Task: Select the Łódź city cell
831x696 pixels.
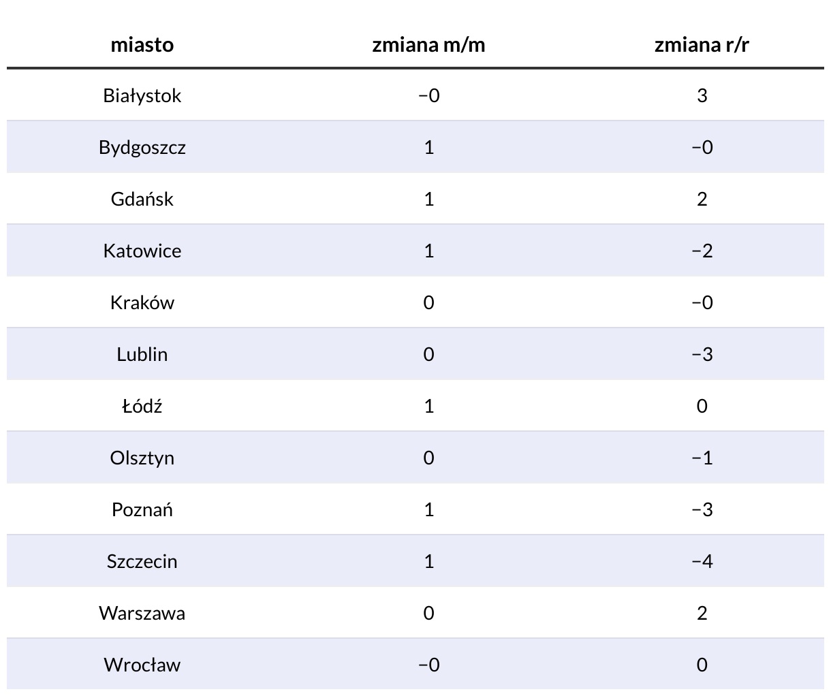Action: (142, 406)
